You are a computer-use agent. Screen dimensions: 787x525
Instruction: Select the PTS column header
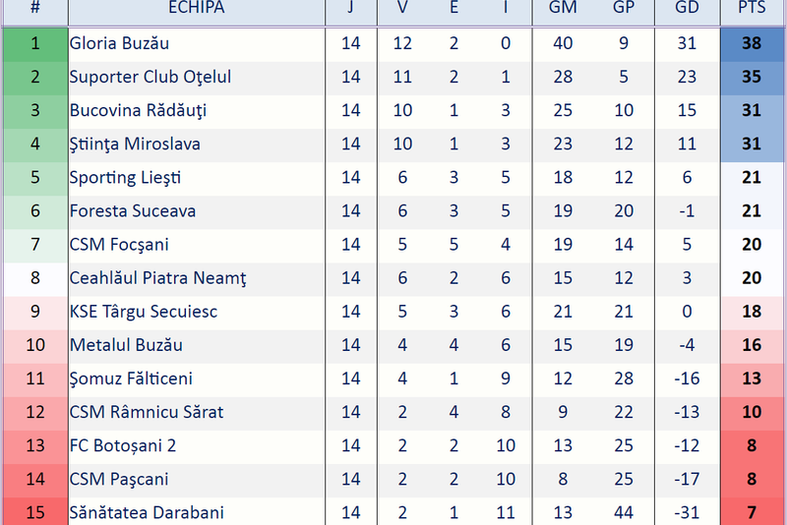tap(752, 9)
